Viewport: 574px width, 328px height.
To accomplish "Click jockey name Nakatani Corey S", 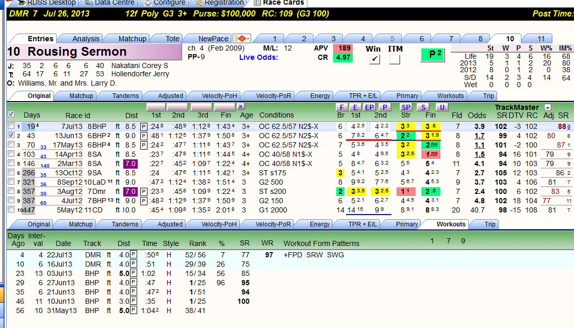I will point(139,65).
